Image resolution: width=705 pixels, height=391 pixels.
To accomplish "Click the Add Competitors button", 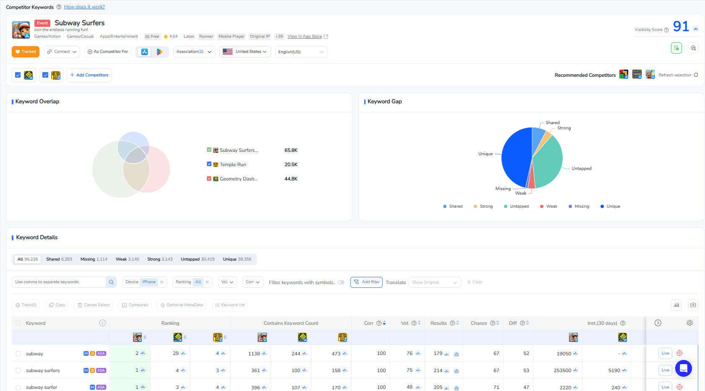I will 89,75.
